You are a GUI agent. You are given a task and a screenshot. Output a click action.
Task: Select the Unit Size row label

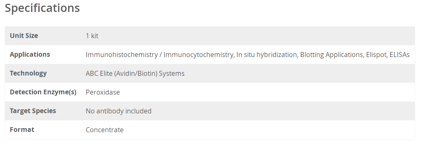(x=24, y=36)
